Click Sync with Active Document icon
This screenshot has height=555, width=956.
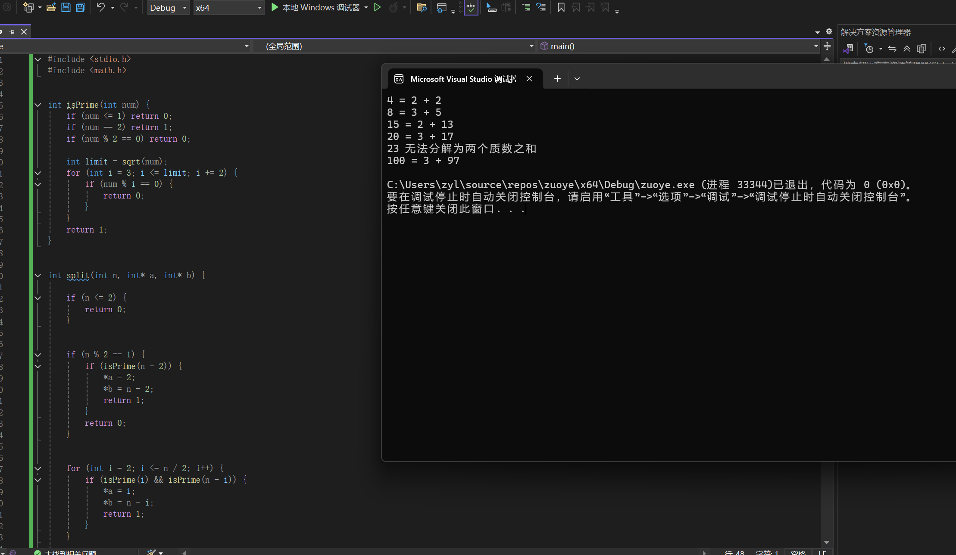(x=892, y=49)
